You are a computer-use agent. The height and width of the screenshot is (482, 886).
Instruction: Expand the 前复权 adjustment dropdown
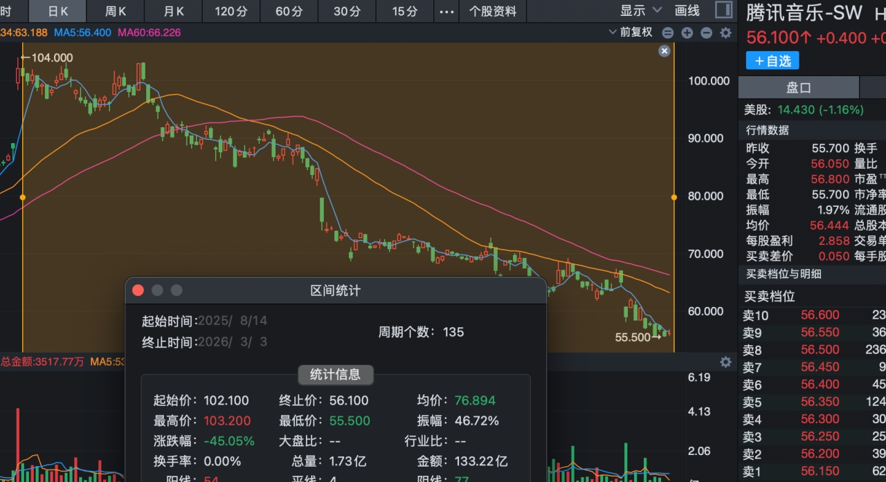click(631, 32)
